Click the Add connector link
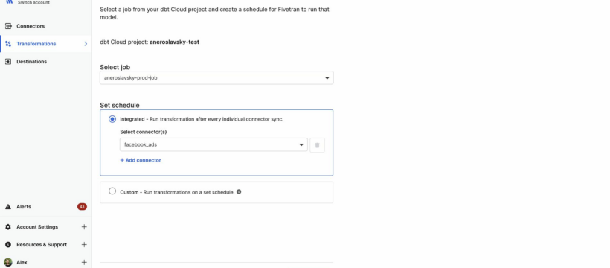Viewport: 610px width, 268px height. point(141,160)
